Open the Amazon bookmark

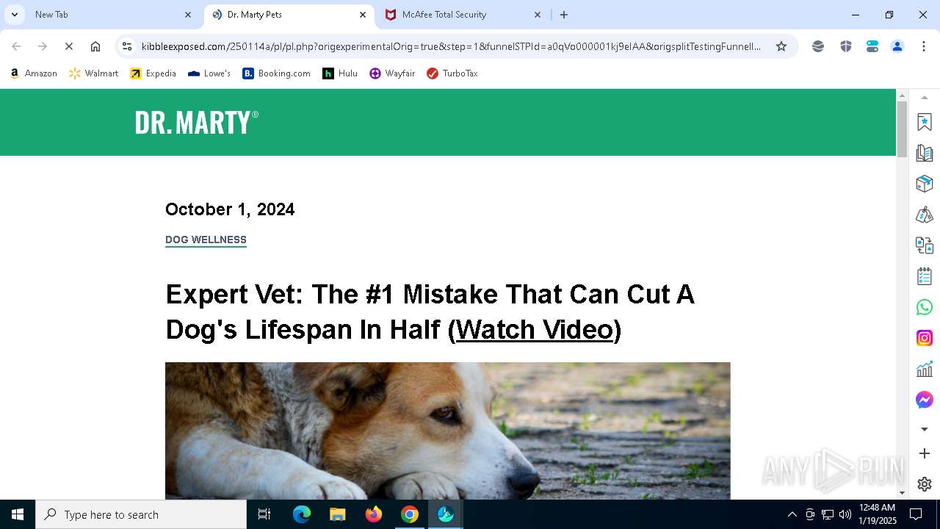tap(34, 73)
